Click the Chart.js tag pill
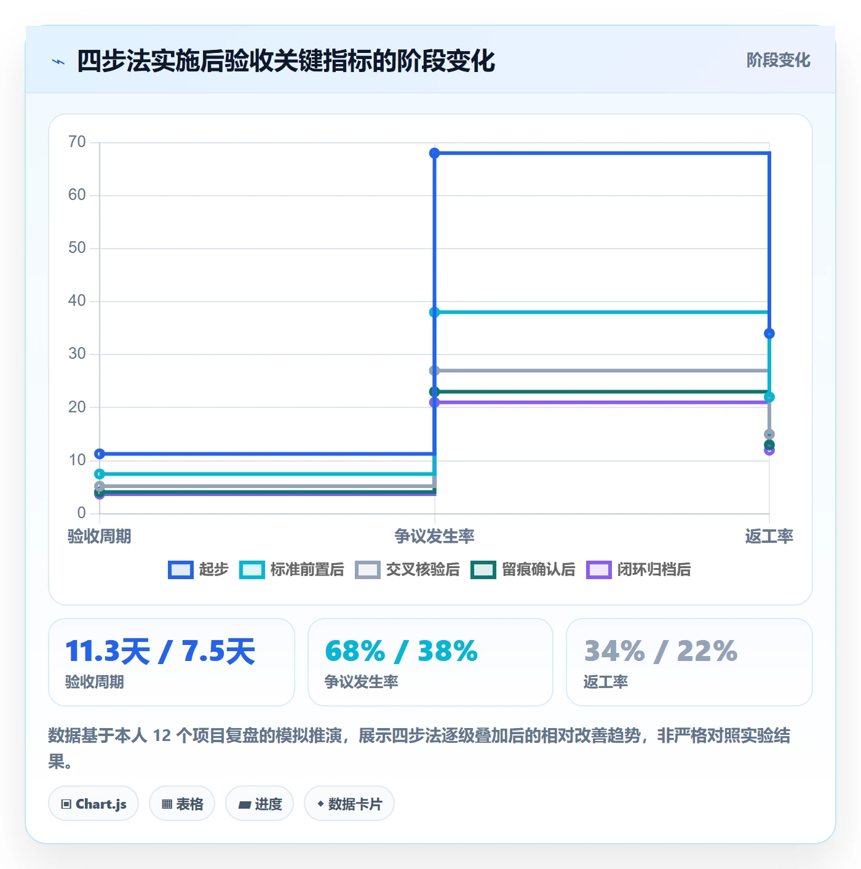Image resolution: width=861 pixels, height=869 pixels. point(93,804)
